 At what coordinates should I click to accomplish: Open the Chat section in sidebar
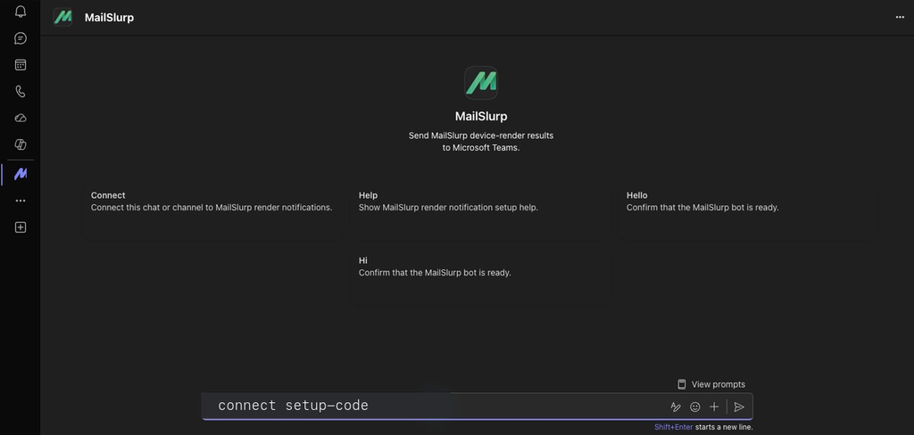[21, 38]
